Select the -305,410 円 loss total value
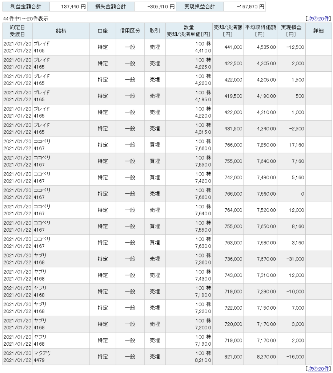The width and height of the screenshot is (333, 373). [x=155, y=7]
